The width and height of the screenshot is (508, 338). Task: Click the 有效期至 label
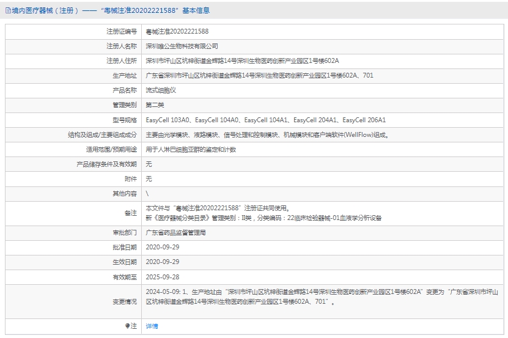click(x=125, y=277)
